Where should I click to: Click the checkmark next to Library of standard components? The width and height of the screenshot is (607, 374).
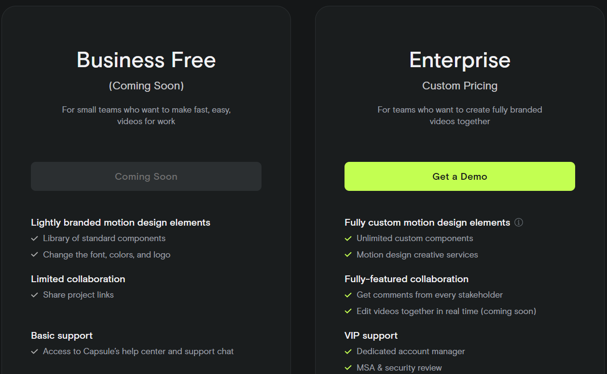pos(35,239)
